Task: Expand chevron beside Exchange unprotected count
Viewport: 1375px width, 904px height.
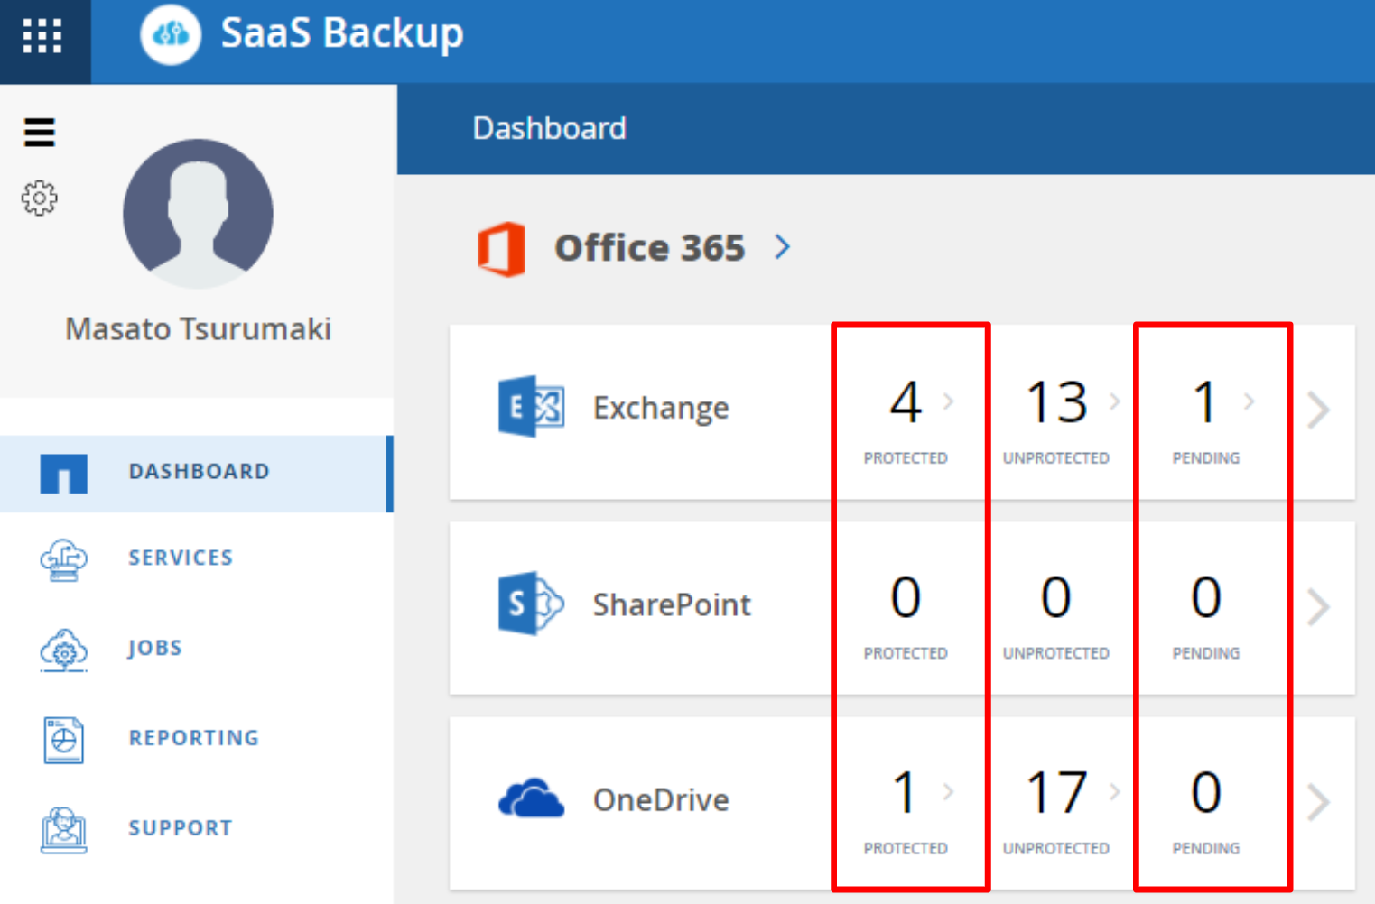Action: 1115,401
